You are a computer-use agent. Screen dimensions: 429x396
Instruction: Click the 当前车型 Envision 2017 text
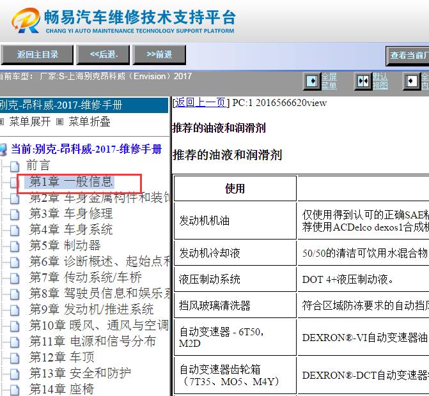point(96,76)
